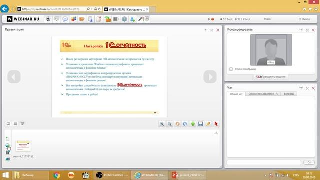Go to next slide arrow
Viewport: 320px width, 180px height.
pos(210,77)
